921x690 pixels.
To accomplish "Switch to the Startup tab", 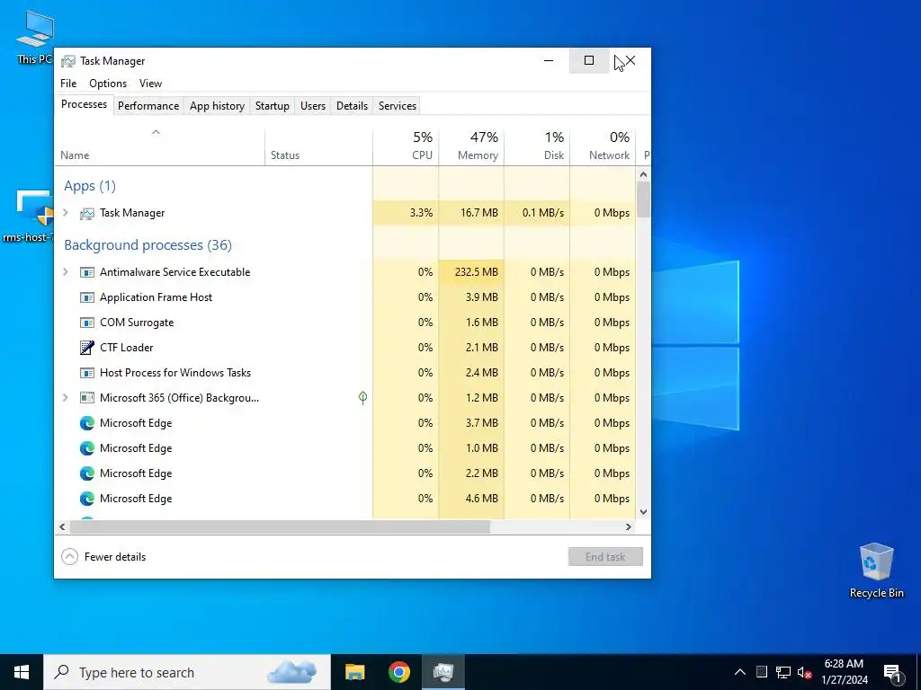I will [272, 106].
